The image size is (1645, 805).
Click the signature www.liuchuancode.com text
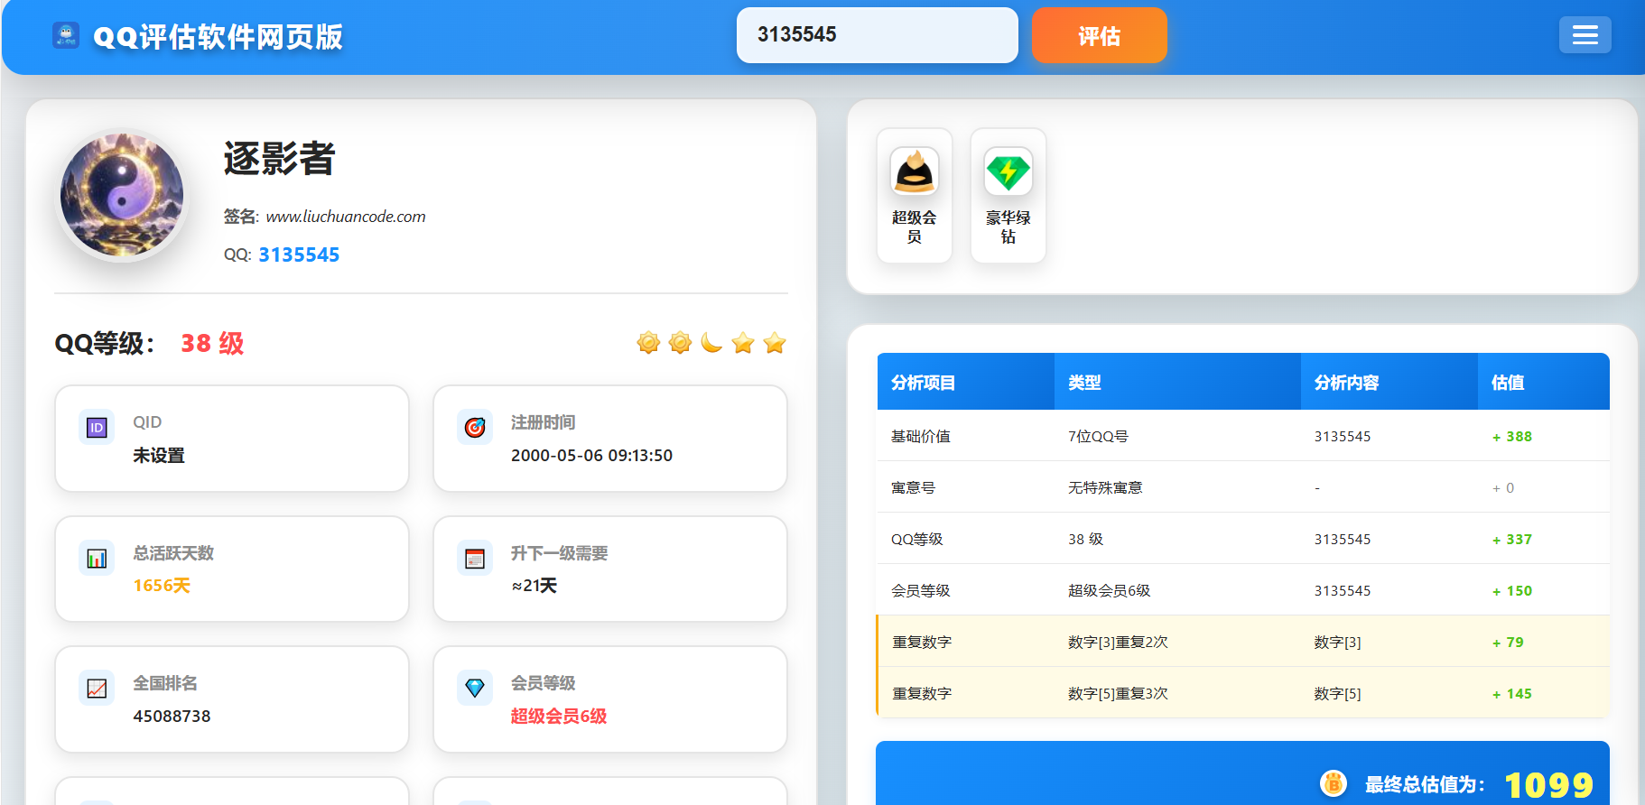click(346, 217)
